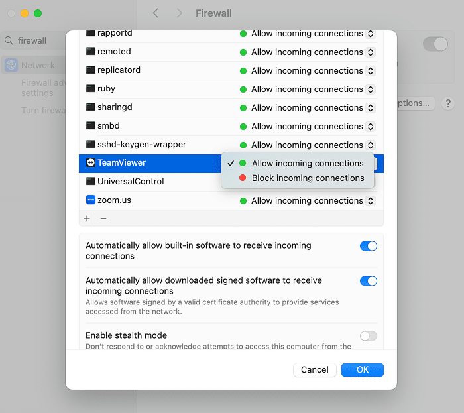The image size is (464, 413).
Task: Click the Network globe icon in sidebar
Action: point(11,66)
